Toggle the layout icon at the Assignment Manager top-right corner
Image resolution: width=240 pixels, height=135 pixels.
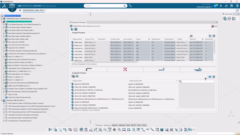216,26
